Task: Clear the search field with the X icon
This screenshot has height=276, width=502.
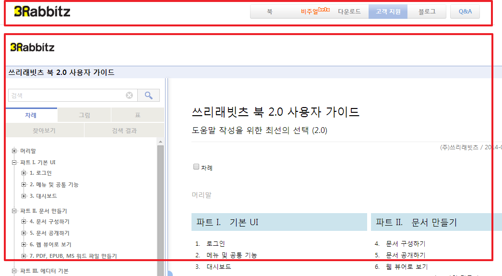Action: point(130,95)
